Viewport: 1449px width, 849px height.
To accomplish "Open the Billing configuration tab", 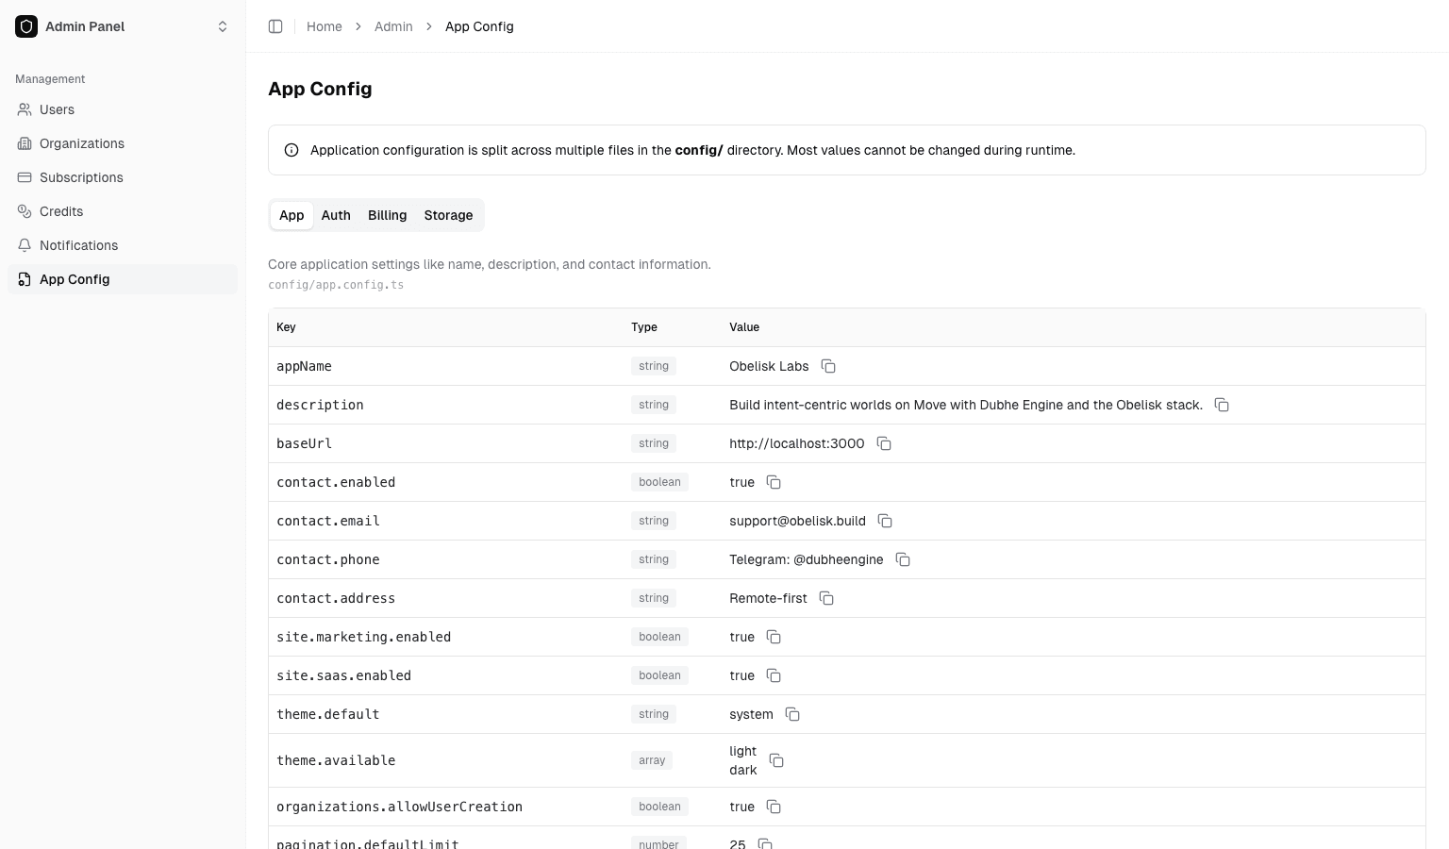I will [x=387, y=215].
